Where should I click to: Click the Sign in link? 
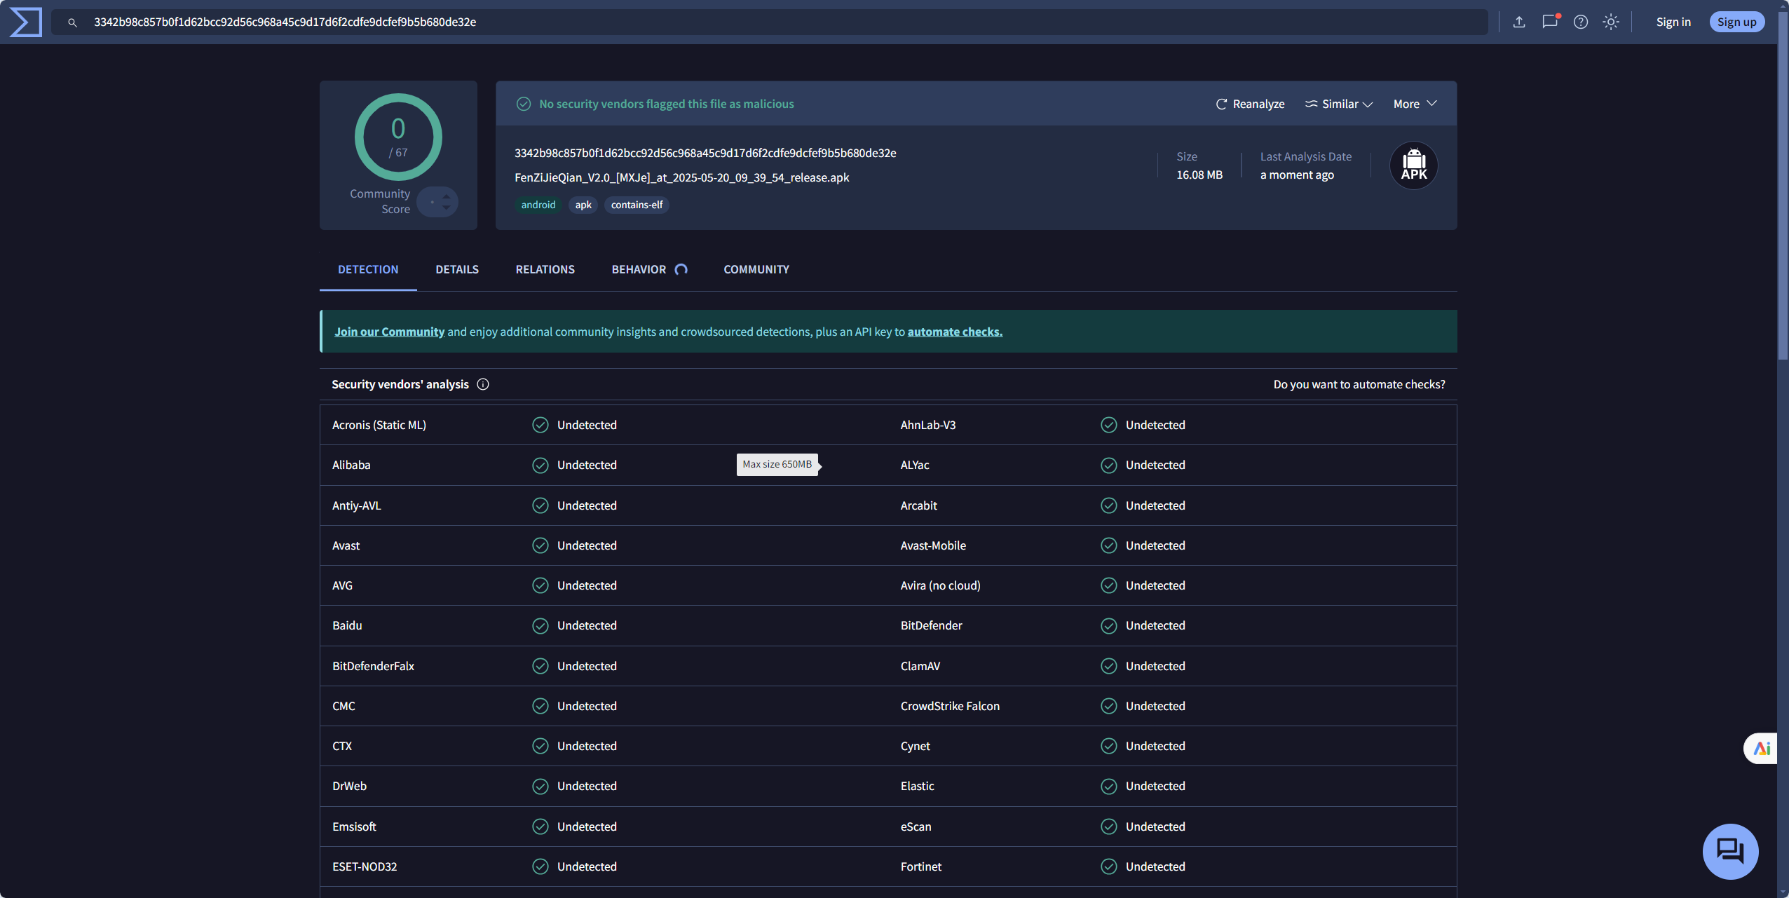coord(1673,22)
